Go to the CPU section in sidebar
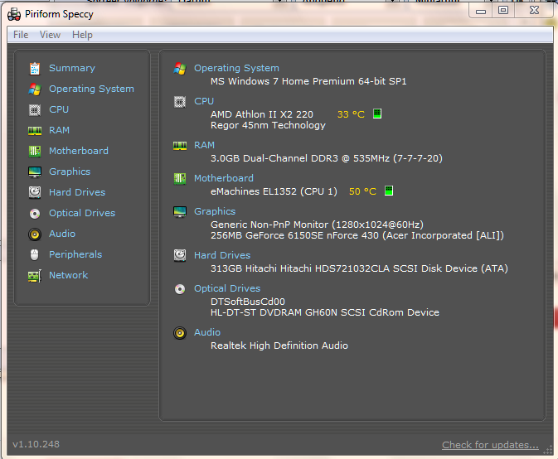The width and height of the screenshot is (558, 459). point(59,109)
